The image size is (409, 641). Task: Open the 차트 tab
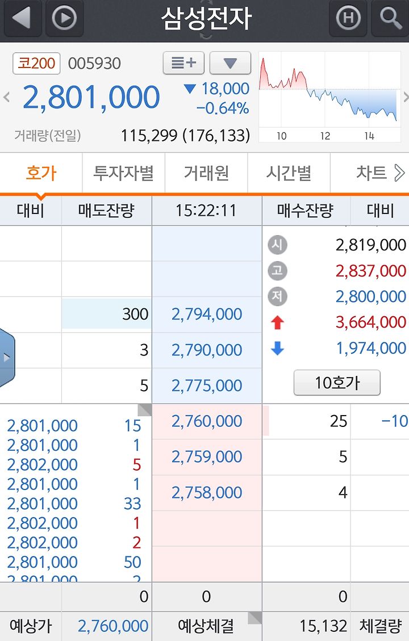pos(371,173)
